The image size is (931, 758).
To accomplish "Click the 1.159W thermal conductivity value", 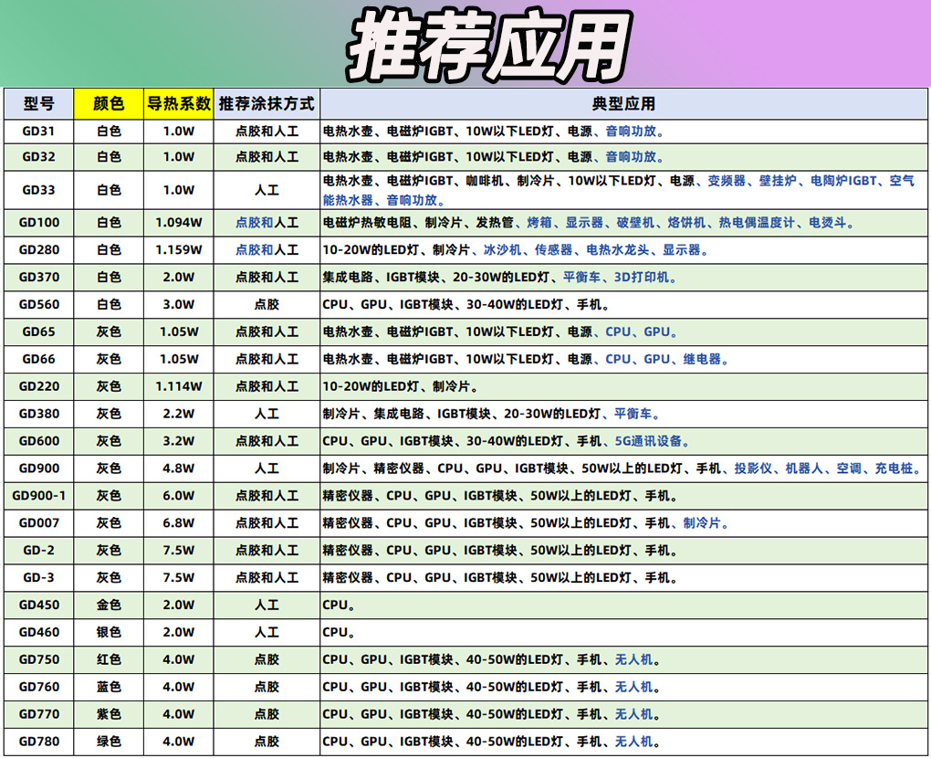I will tap(179, 250).
